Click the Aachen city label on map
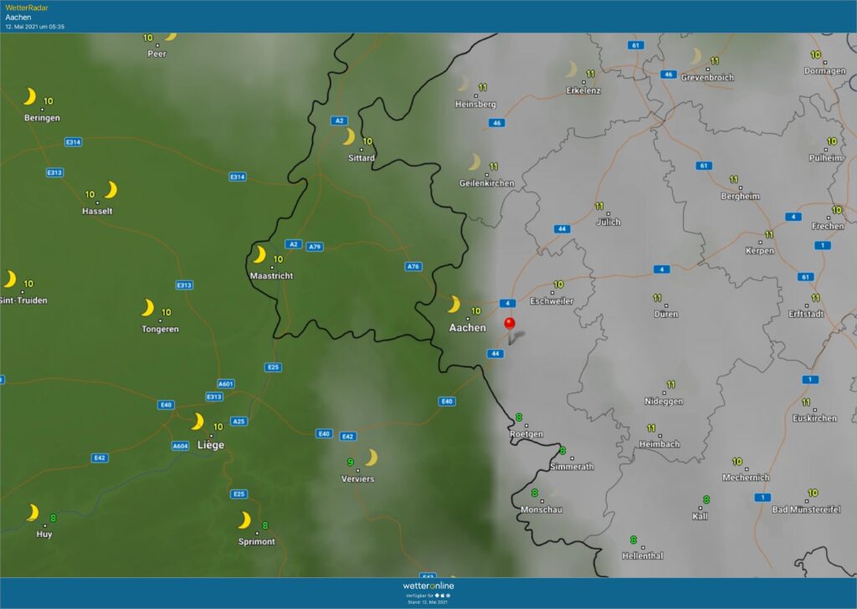Screen dimensions: 857x609 [x=467, y=328]
